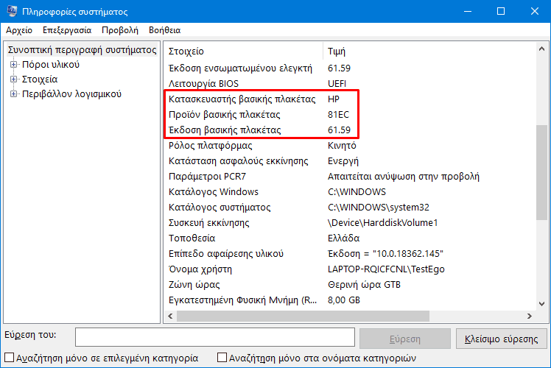The width and height of the screenshot is (551, 368).
Task: Expand the Περιβάλλον λογισμικού tree node
Action: point(13,93)
